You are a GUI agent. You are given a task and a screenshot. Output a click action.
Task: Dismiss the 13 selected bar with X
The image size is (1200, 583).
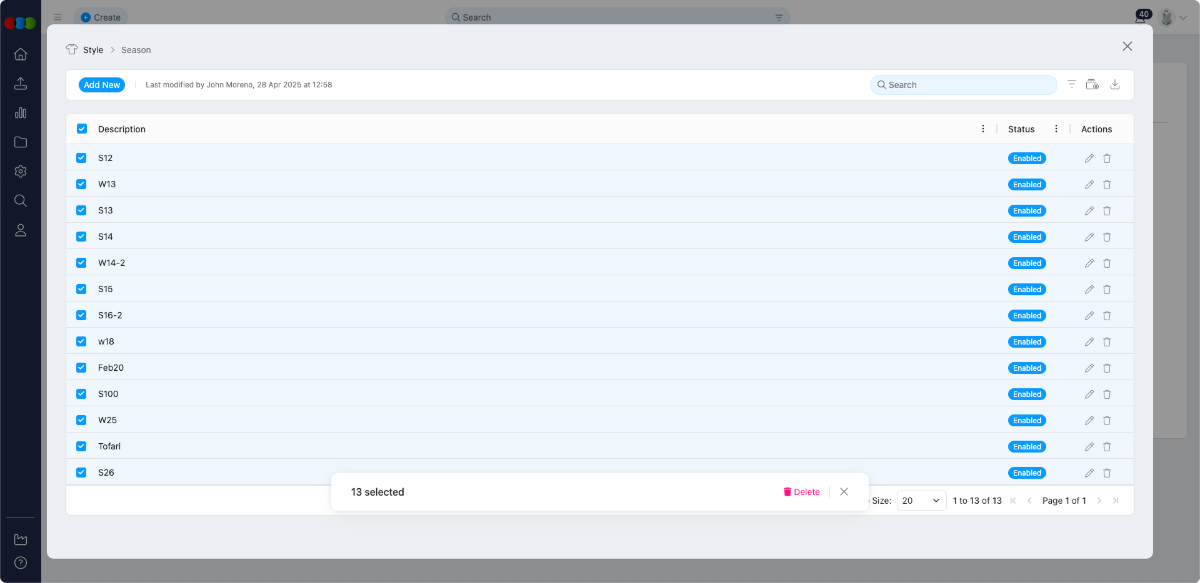point(844,492)
